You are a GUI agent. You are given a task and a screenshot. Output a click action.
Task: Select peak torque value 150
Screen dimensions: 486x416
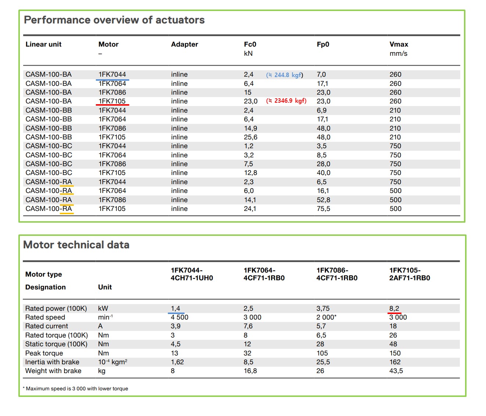tap(395, 353)
